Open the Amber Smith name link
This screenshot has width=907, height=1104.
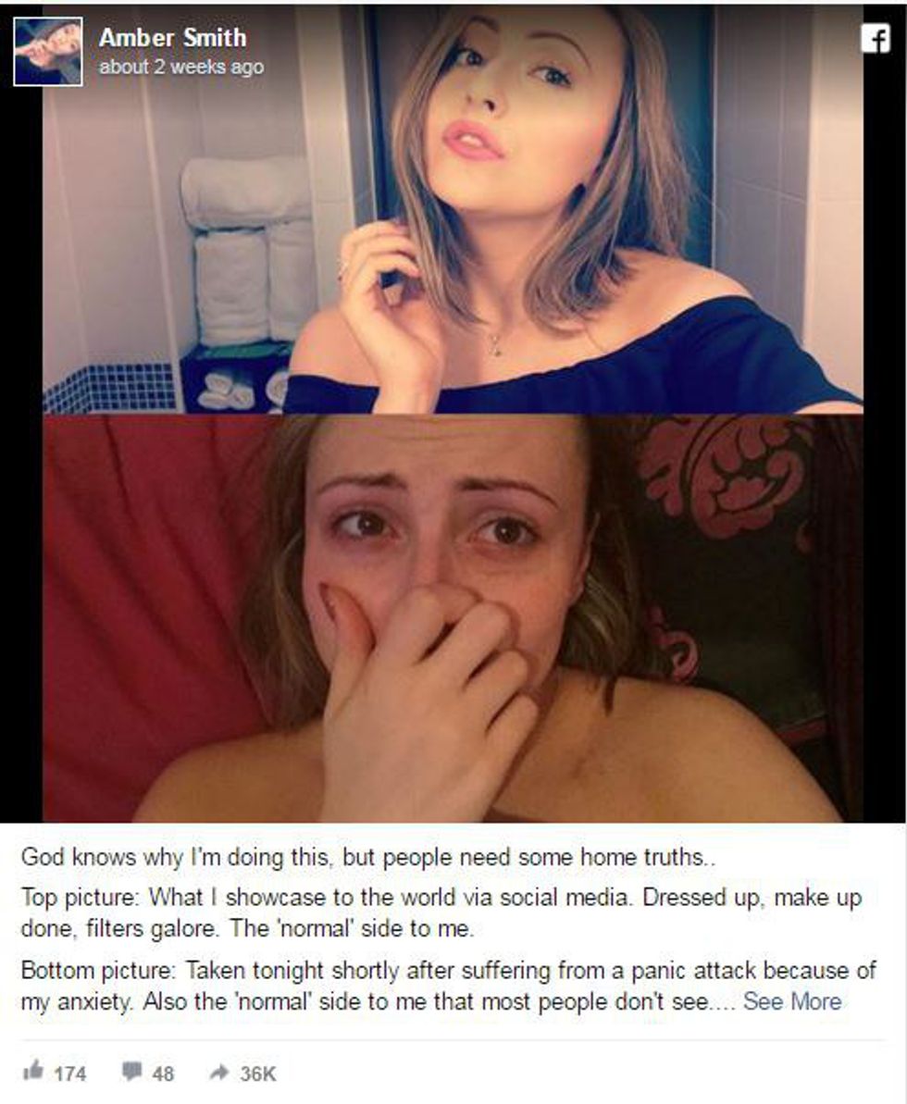[172, 37]
